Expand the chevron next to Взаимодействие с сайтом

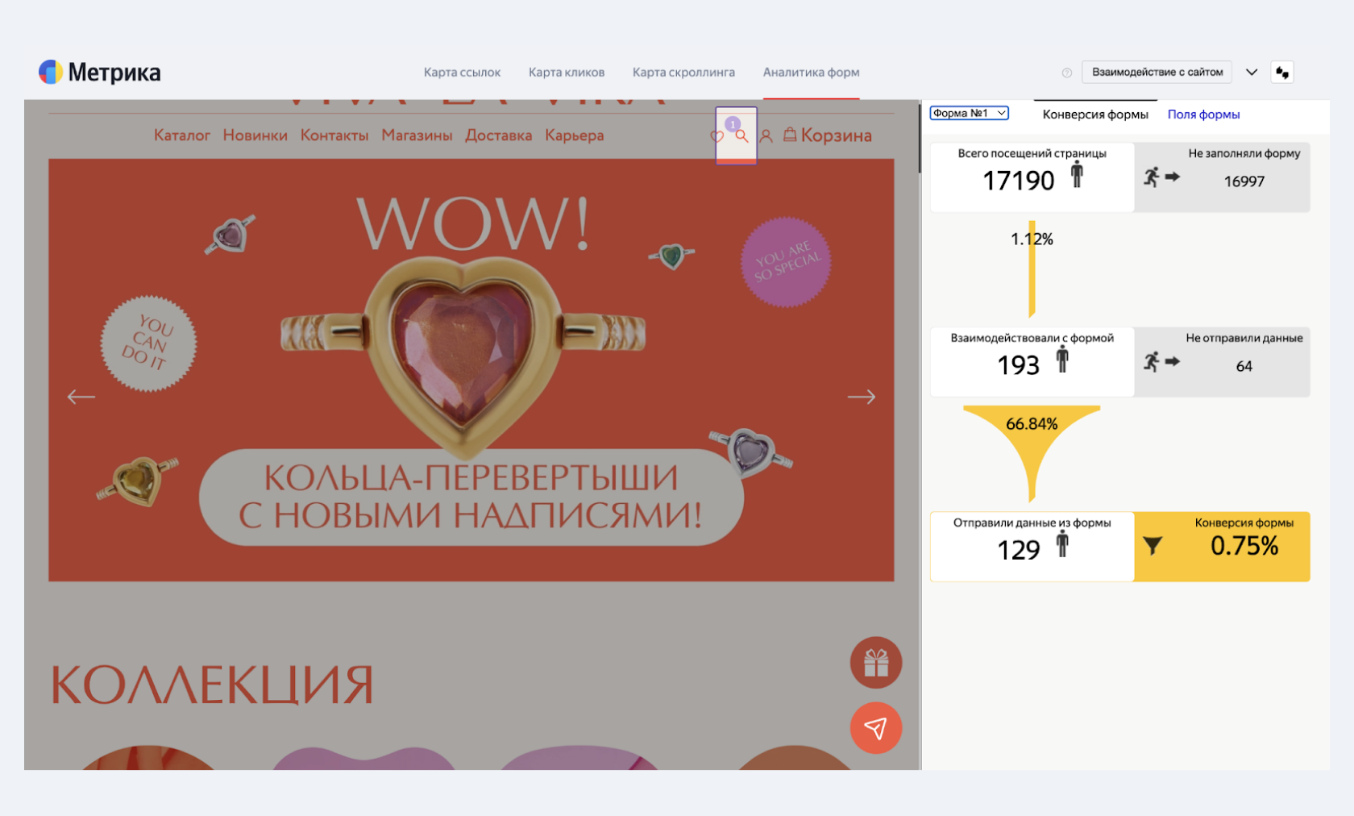[1252, 72]
